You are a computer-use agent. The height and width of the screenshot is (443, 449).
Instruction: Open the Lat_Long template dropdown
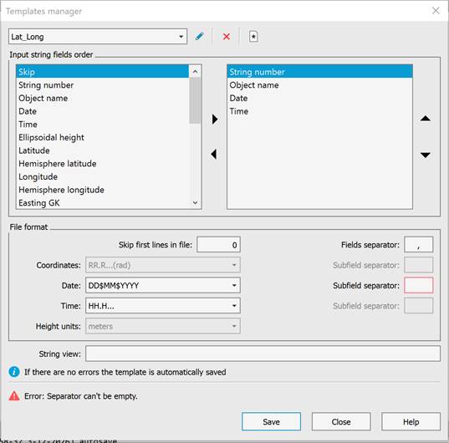point(98,36)
